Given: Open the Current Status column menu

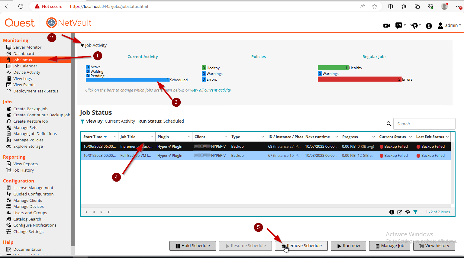Looking at the screenshot, I should [x=410, y=137].
